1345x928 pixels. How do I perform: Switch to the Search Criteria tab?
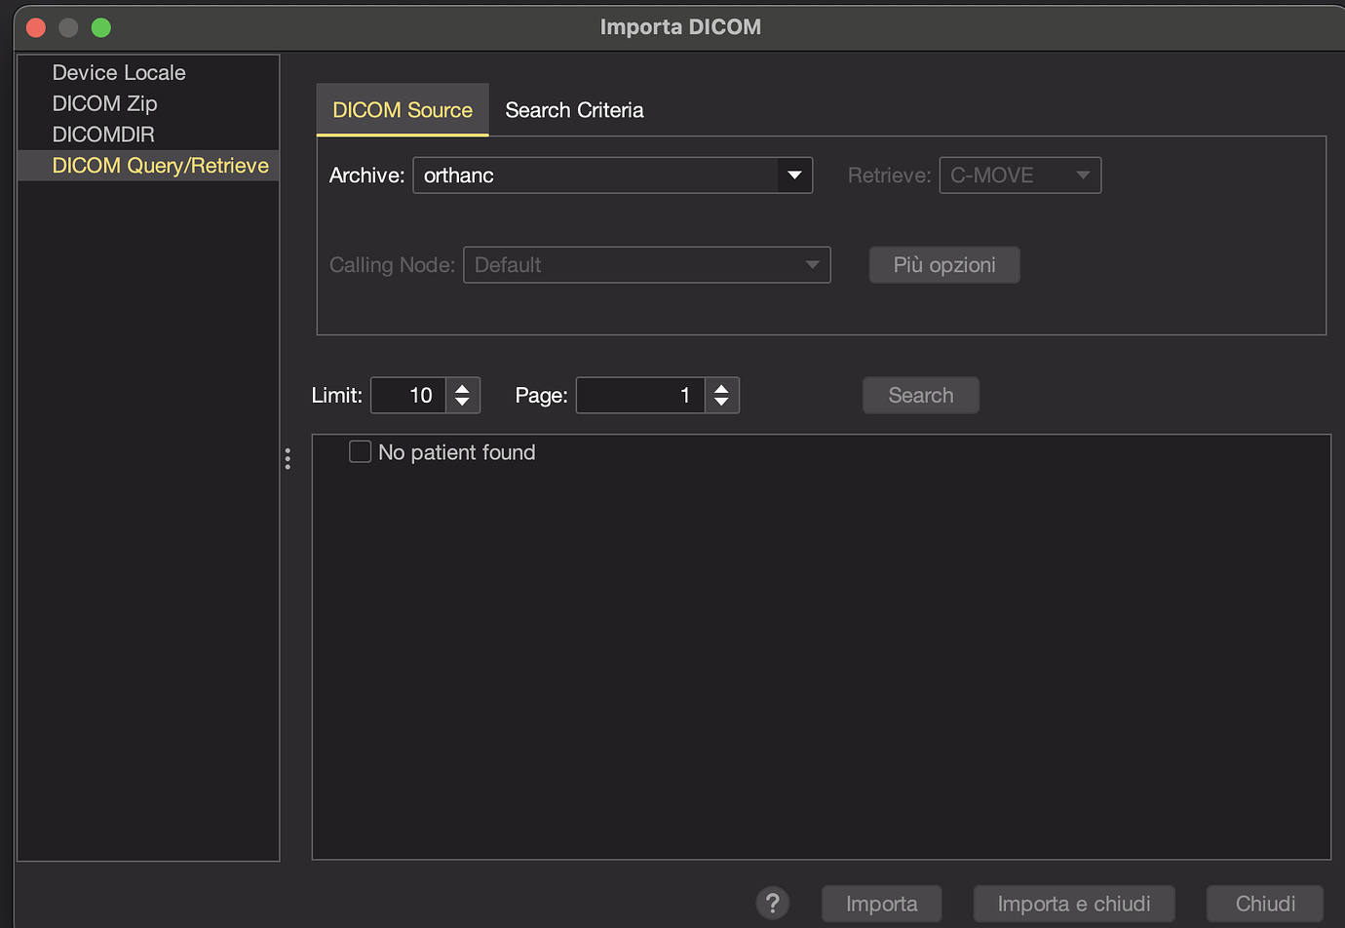click(x=574, y=109)
